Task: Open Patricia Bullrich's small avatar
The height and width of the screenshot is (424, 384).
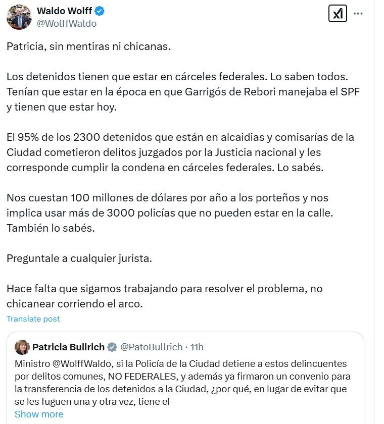Action: click(x=22, y=347)
